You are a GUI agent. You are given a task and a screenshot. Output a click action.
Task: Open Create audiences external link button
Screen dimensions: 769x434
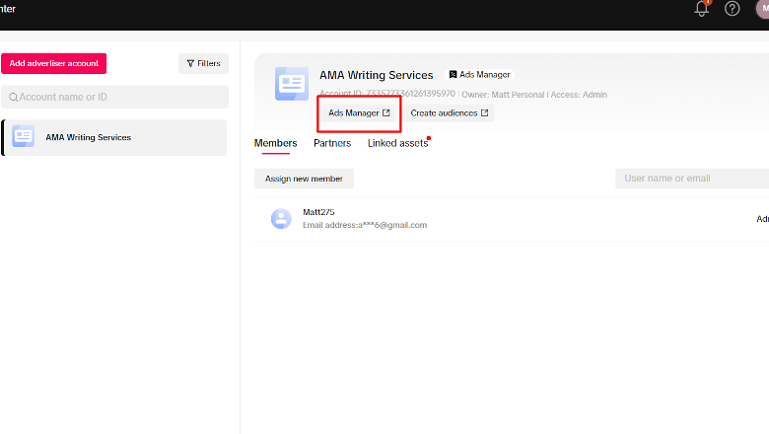(x=449, y=113)
